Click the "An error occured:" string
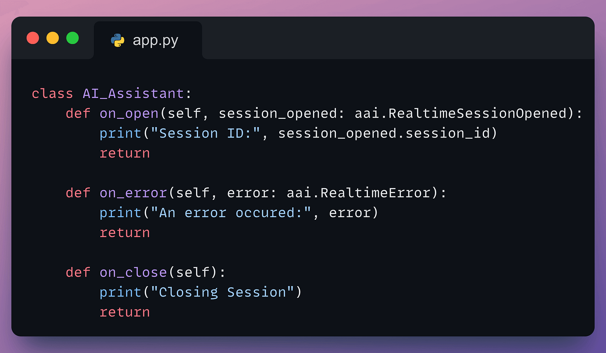The width and height of the screenshot is (606, 353). (x=231, y=213)
